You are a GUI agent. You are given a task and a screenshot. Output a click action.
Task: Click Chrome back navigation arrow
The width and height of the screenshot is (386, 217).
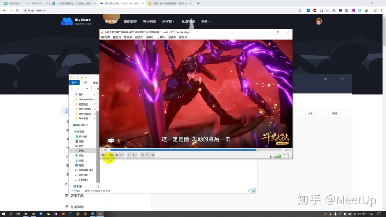coord(4,10)
